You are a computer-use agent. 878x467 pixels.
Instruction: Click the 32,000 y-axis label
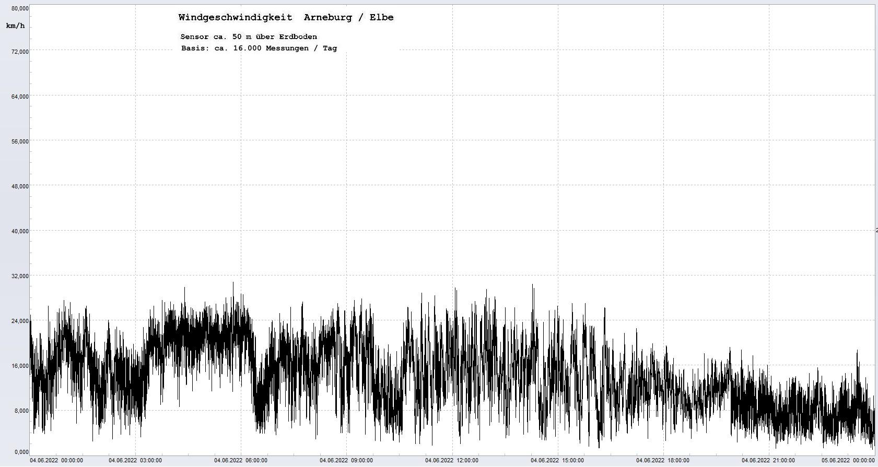(x=20, y=276)
